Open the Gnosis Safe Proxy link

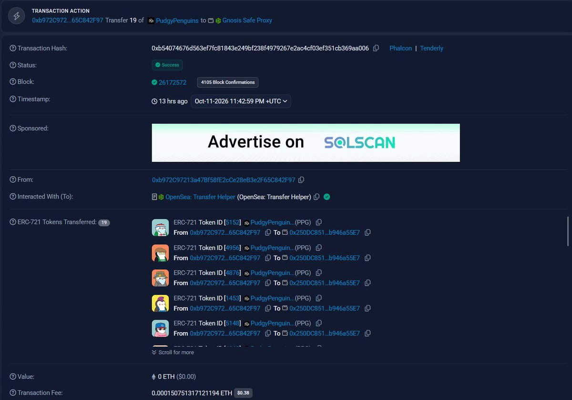tap(247, 21)
